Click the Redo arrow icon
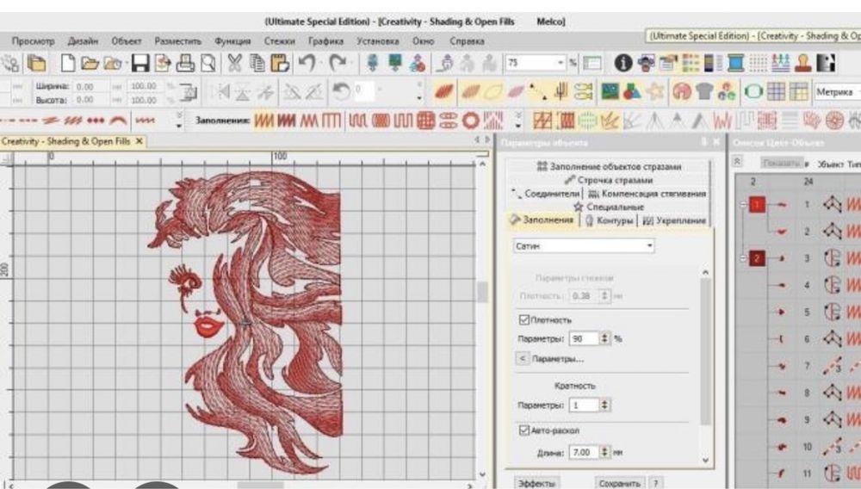The height and width of the screenshot is (489, 861). coord(338,63)
